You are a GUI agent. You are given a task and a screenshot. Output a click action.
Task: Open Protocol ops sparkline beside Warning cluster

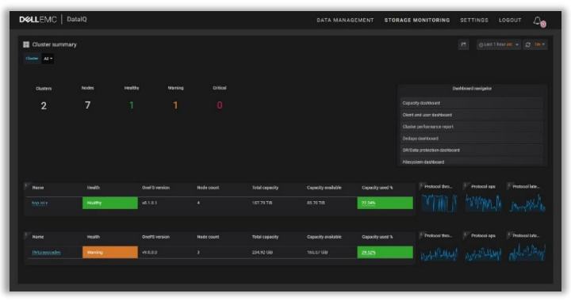[483, 253]
